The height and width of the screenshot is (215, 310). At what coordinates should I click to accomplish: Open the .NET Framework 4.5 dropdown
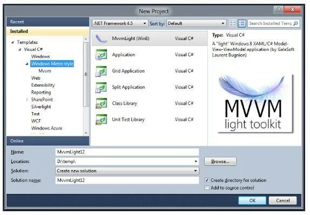(x=120, y=23)
